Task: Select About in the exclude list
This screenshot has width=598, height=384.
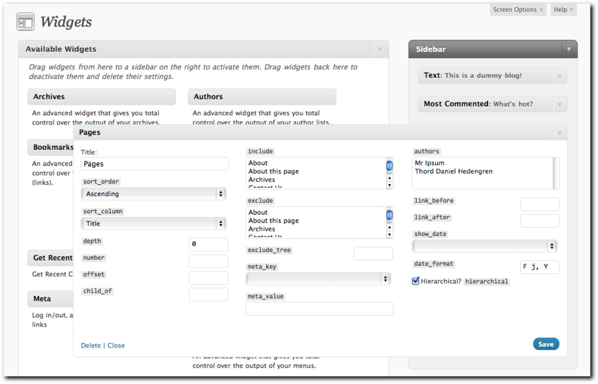Action: click(258, 212)
